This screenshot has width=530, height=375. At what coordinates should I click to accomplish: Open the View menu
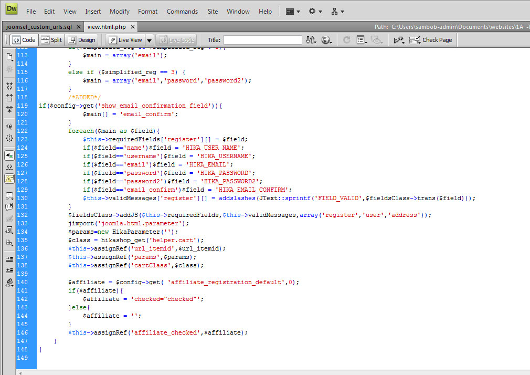pyautogui.click(x=70, y=12)
